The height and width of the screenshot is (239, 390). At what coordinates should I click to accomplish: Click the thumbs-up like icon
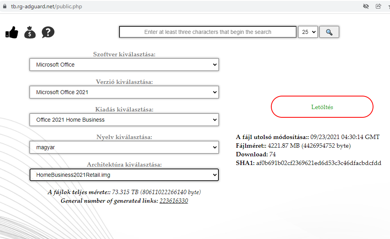(12, 32)
